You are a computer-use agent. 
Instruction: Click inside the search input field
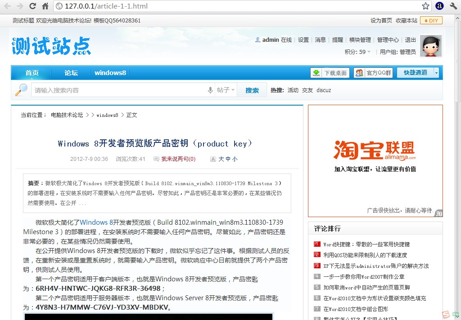click(x=113, y=90)
